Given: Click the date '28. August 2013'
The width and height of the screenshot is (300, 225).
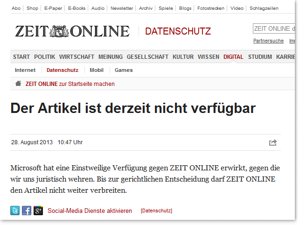Looking at the screenshot, I should pos(32,142).
